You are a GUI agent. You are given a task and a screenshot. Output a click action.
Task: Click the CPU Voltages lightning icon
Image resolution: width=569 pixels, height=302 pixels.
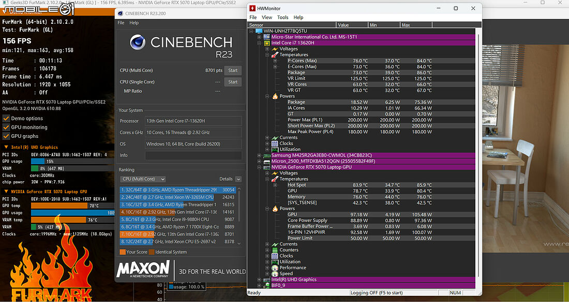tap(275, 49)
